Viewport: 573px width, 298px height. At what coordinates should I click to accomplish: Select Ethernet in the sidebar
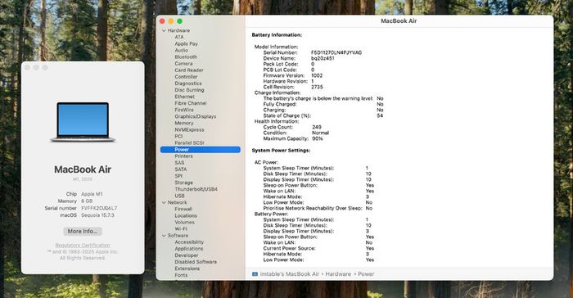[184, 97]
